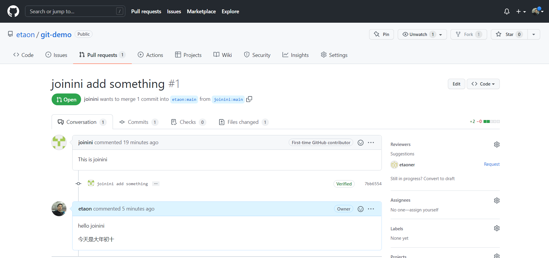Open joinini's avatar beside first comment
The width and height of the screenshot is (549, 258).
tap(59, 142)
